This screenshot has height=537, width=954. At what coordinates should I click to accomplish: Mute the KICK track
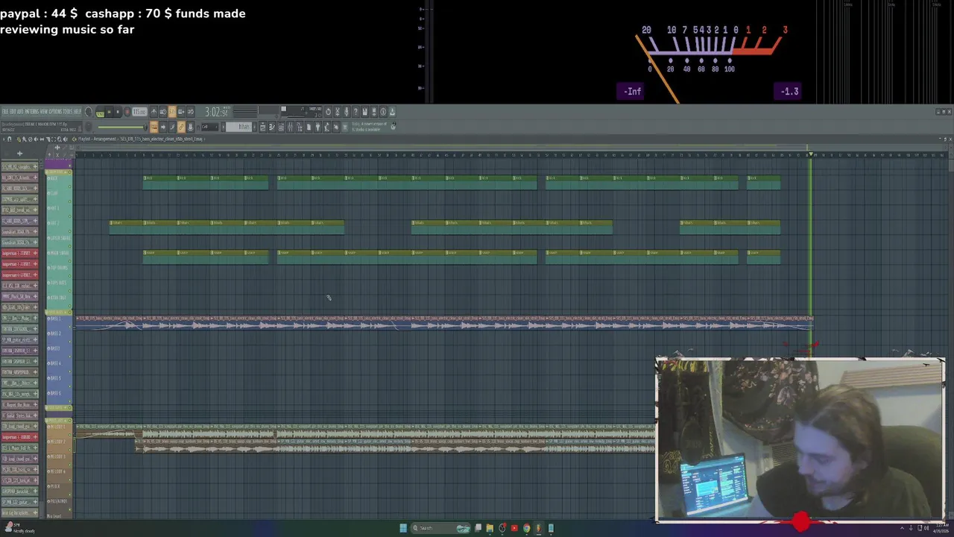[x=69, y=186]
